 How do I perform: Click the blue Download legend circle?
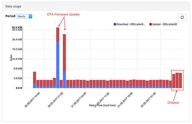click(x=115, y=24)
